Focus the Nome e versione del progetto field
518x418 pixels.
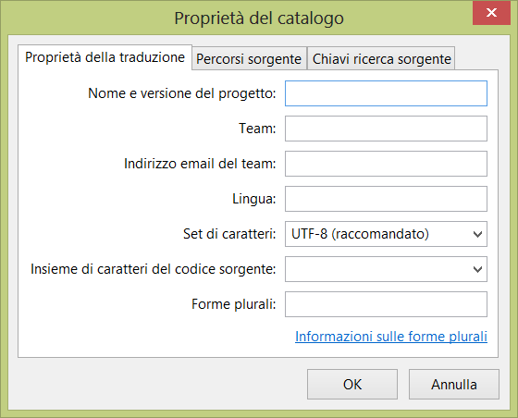point(386,93)
